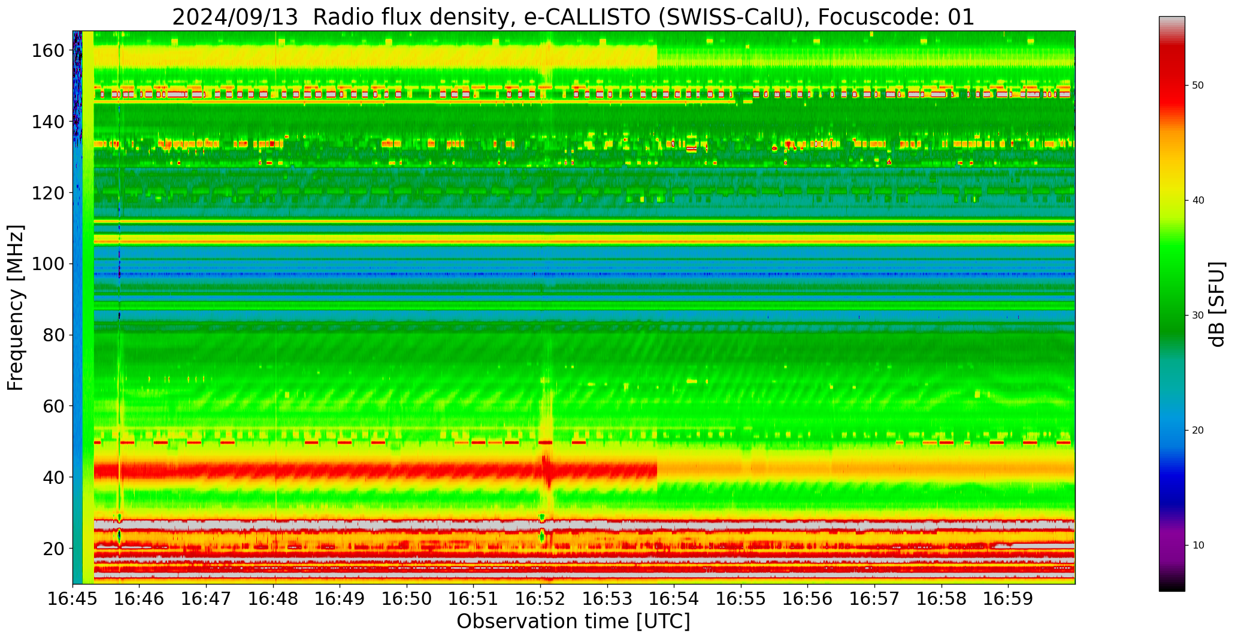Click the '16:51' time tick label
Viewport: 1235px width, 639px height.
[474, 598]
